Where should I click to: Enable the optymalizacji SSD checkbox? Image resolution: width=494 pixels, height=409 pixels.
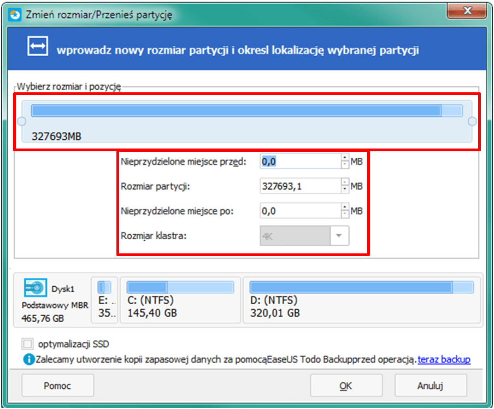coord(27,344)
